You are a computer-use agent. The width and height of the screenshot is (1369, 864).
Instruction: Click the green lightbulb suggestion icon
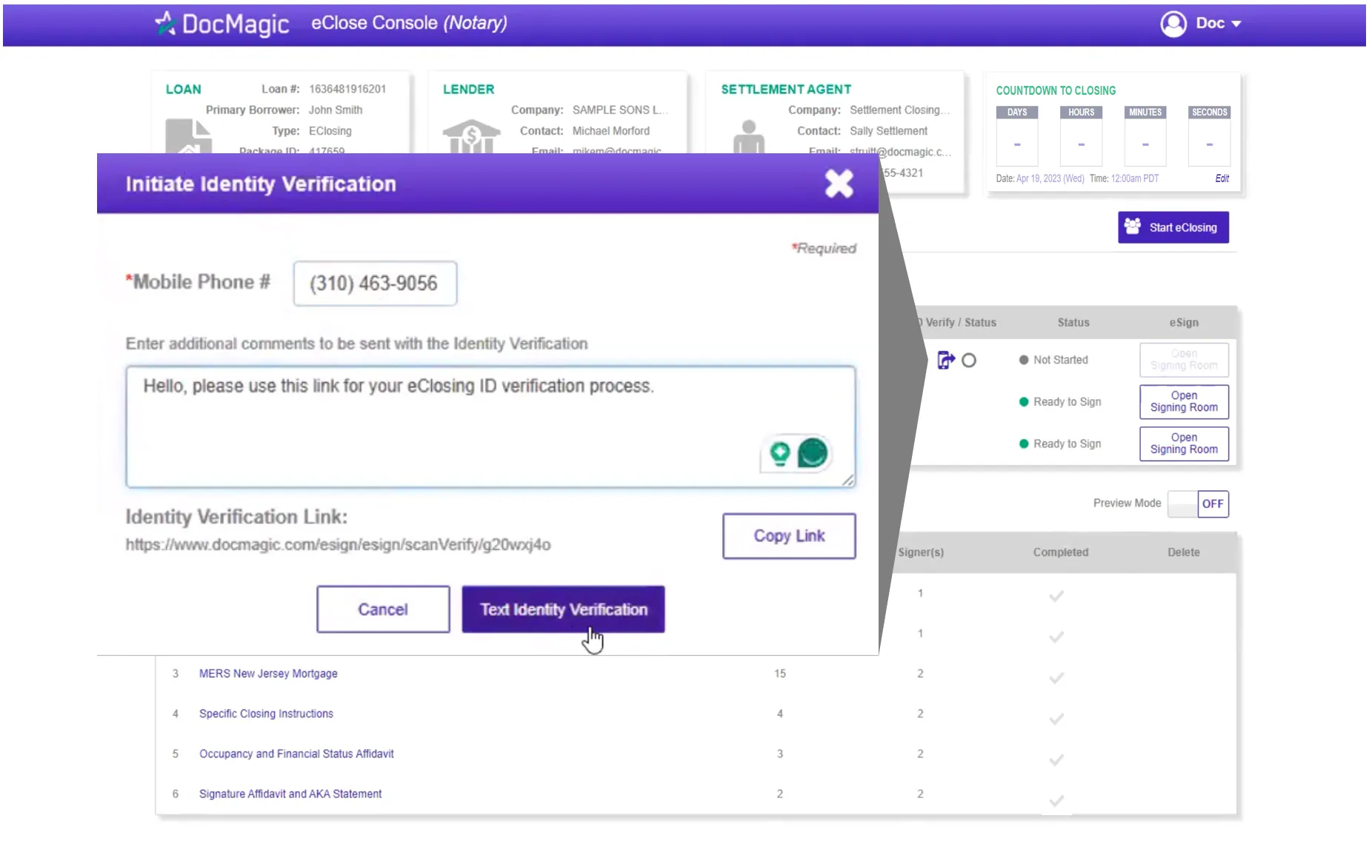(x=779, y=453)
